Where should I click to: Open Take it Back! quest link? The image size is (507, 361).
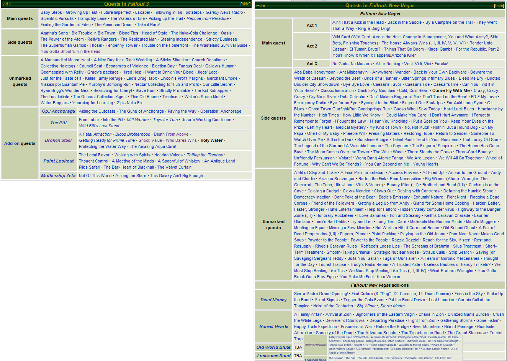pyautogui.click(x=149, y=25)
